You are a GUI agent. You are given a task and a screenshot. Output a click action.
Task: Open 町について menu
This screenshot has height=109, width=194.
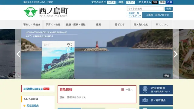click(x=162, y=25)
